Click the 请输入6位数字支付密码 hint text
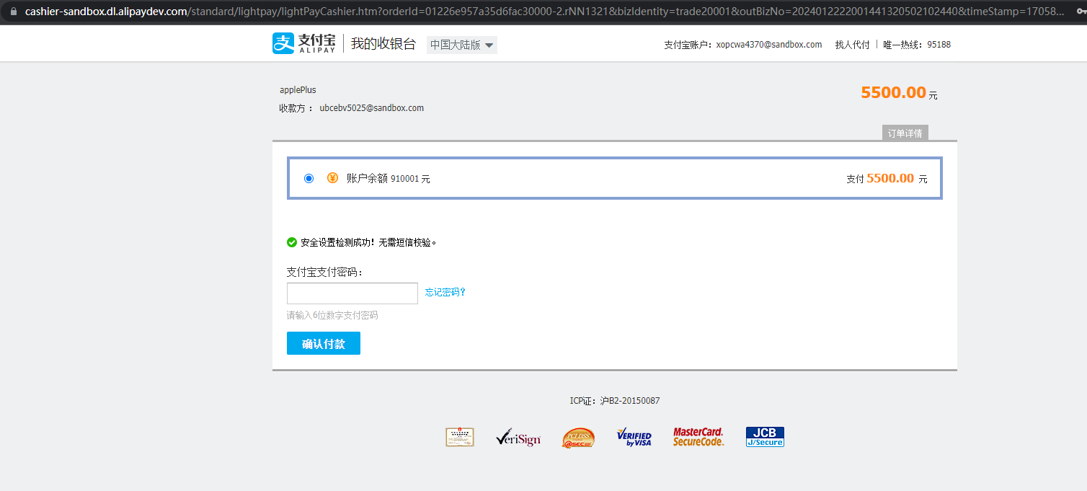 pos(332,315)
